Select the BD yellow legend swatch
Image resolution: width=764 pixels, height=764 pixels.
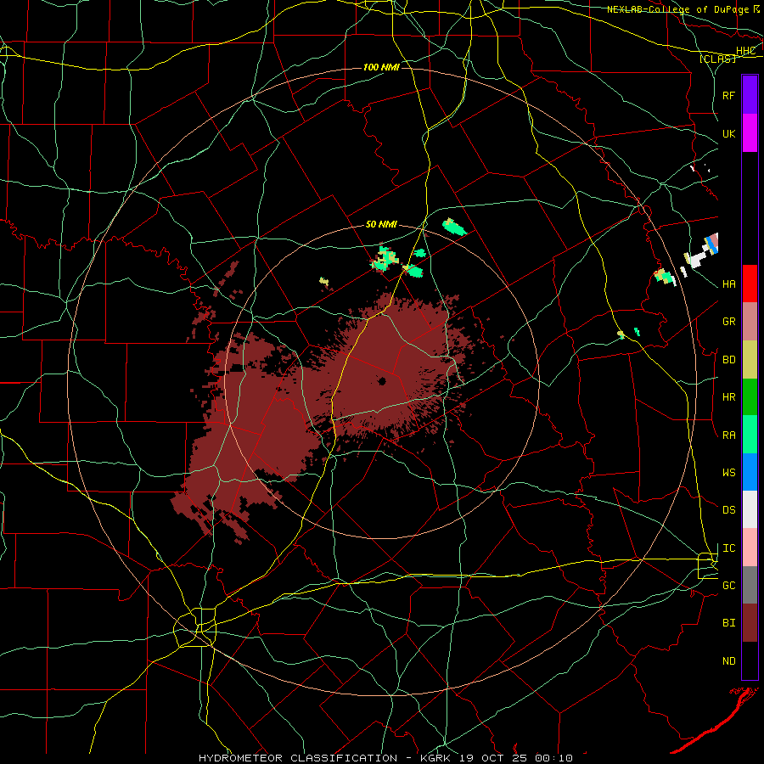pos(750,359)
